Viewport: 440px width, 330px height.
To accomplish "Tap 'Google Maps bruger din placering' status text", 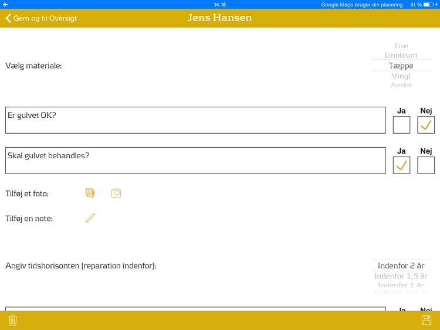I will click(x=362, y=5).
